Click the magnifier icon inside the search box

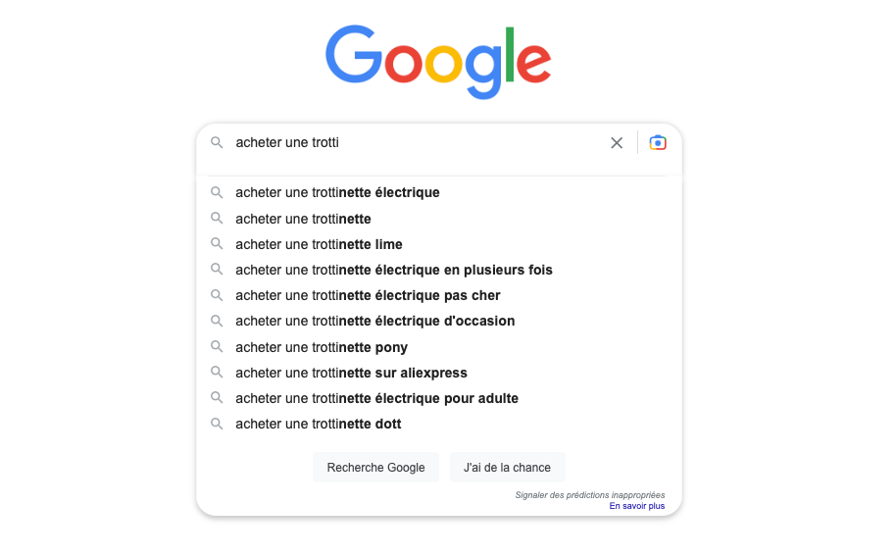217,142
